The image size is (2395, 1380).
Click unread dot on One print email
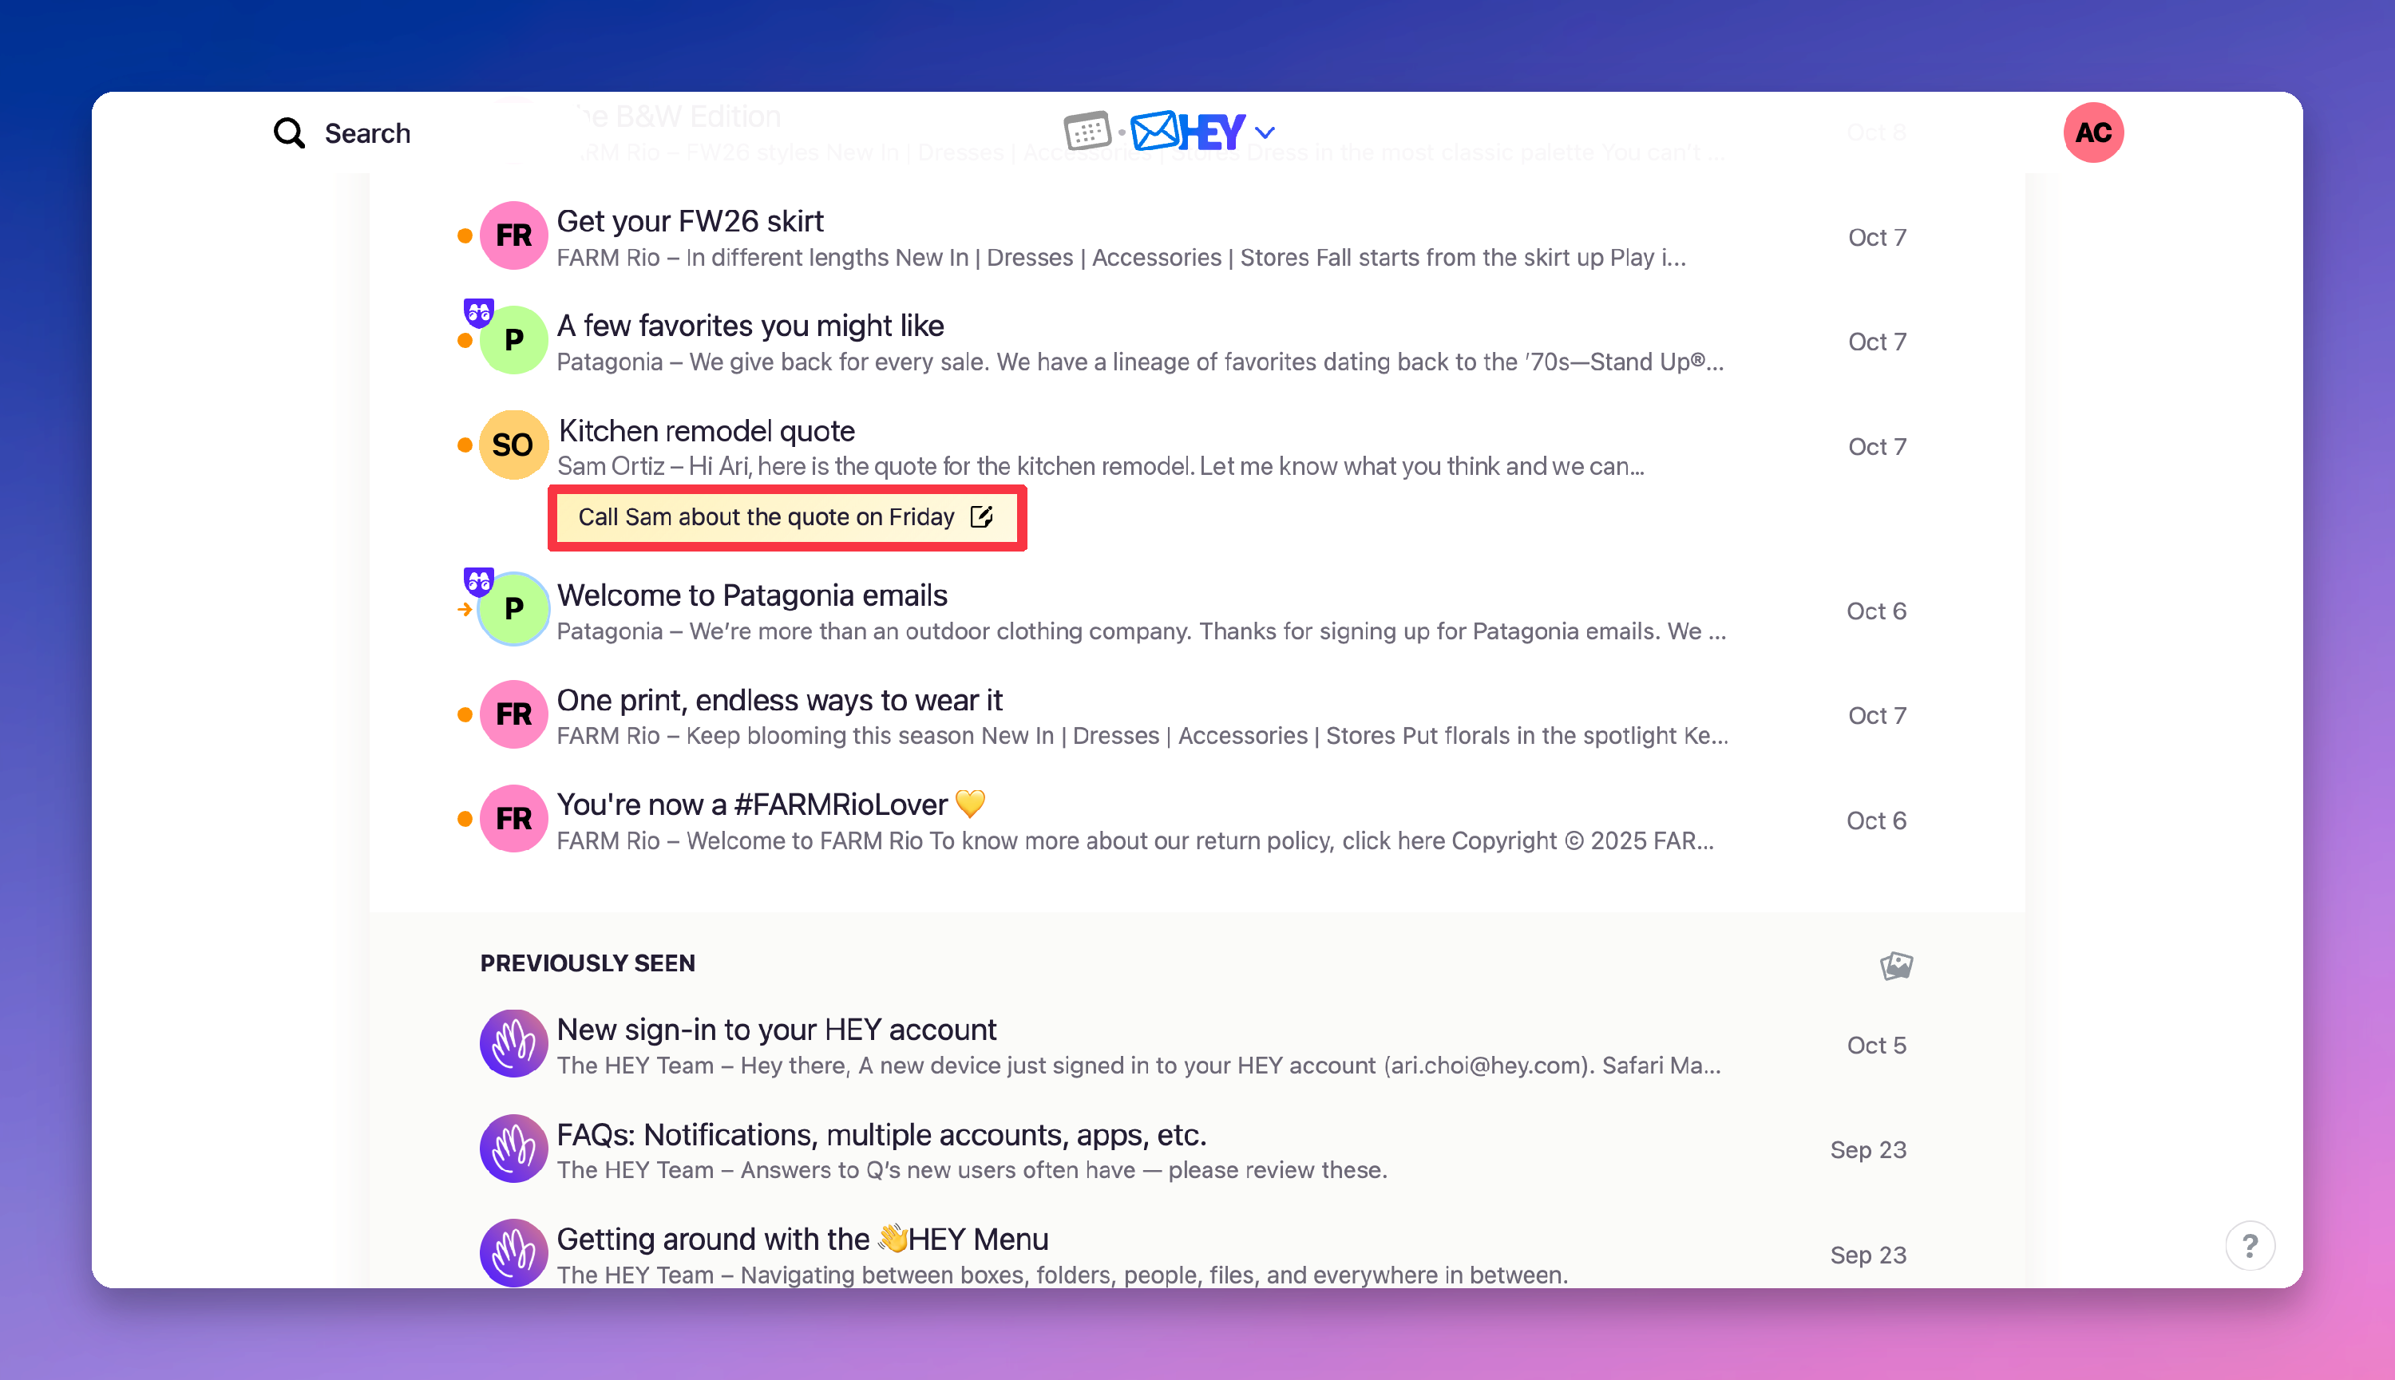(x=465, y=714)
